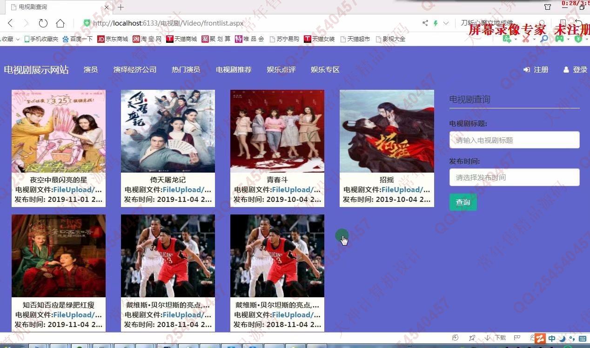Open the 苏宁易购 bookmark
The height and width of the screenshot is (348, 590).
pyautogui.click(x=284, y=39)
